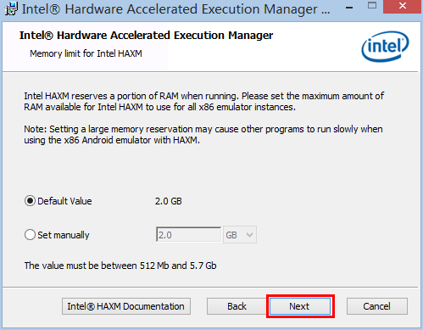Maximize the installer window
Viewport: 423px width, 330px height.
pos(372,6)
